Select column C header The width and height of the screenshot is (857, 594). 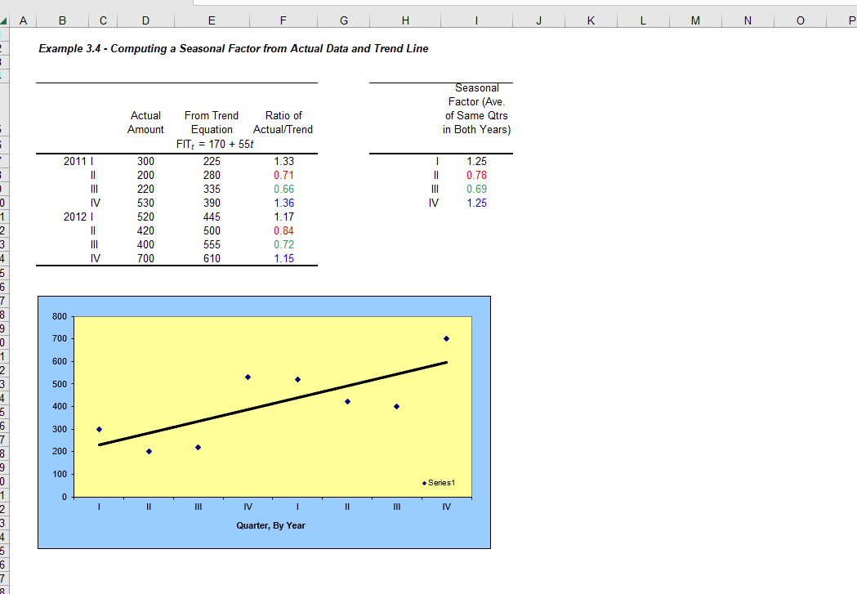[103, 20]
